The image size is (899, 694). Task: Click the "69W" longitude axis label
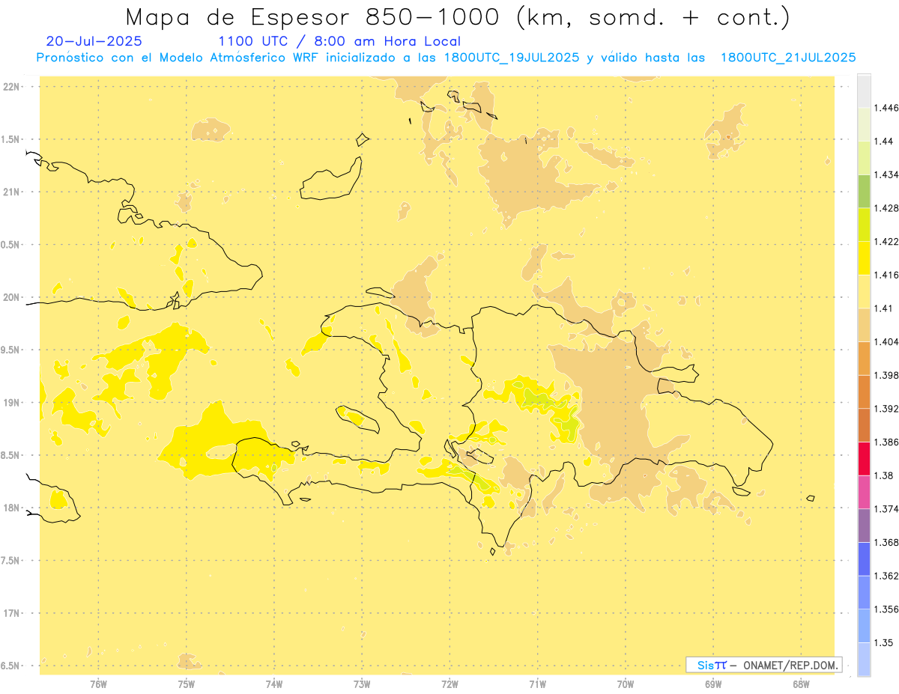(713, 684)
